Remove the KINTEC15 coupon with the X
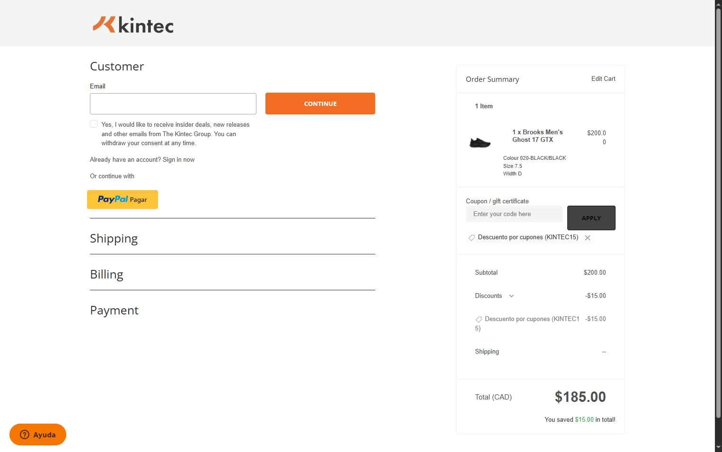 pos(587,238)
